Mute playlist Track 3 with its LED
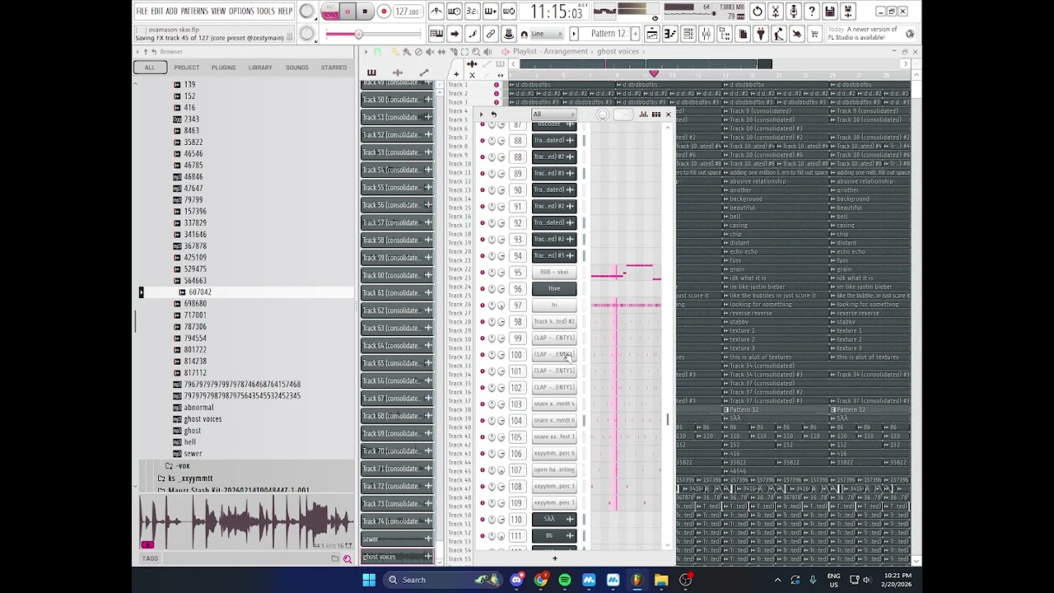Viewport: 1054px width, 593px height. pyautogui.click(x=496, y=102)
